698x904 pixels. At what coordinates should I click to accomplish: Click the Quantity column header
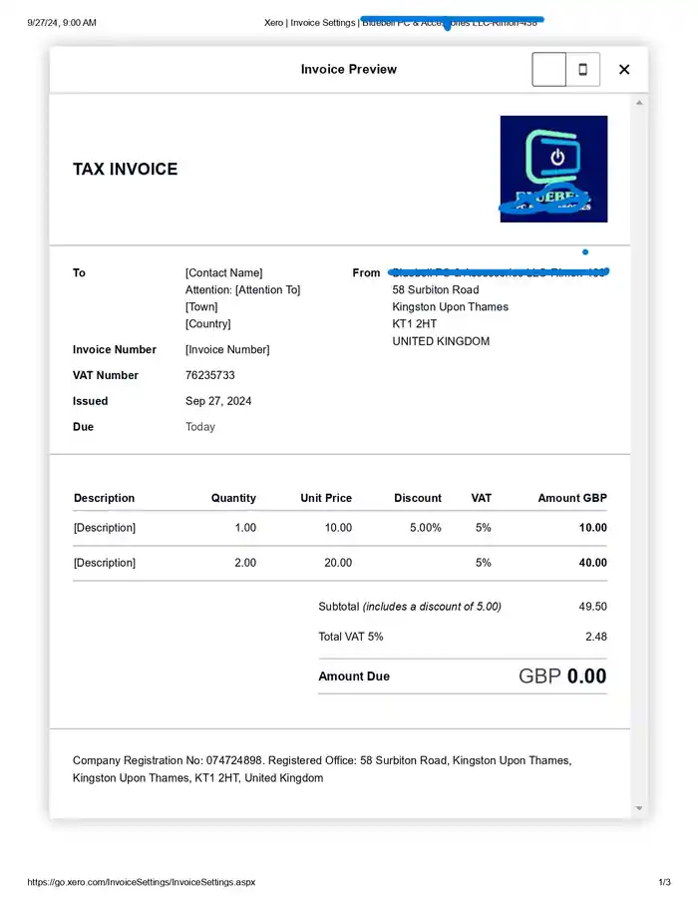(233, 498)
